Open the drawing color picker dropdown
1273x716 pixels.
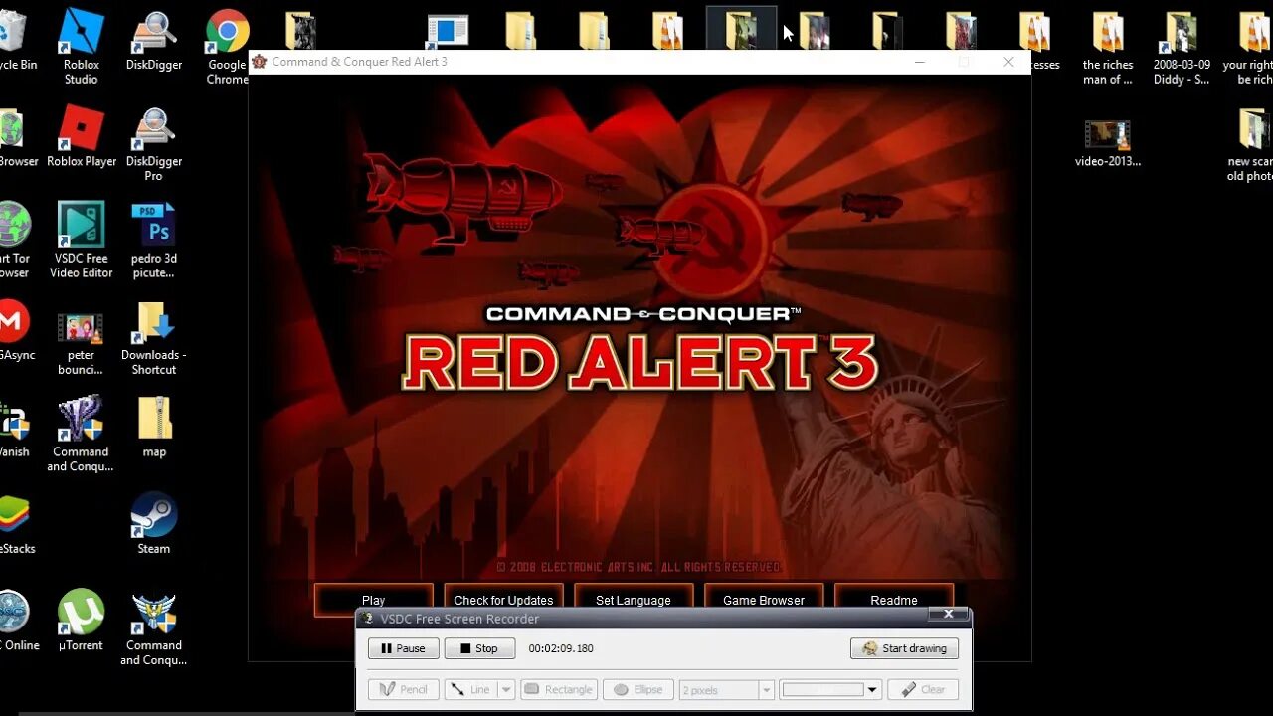coord(872,689)
